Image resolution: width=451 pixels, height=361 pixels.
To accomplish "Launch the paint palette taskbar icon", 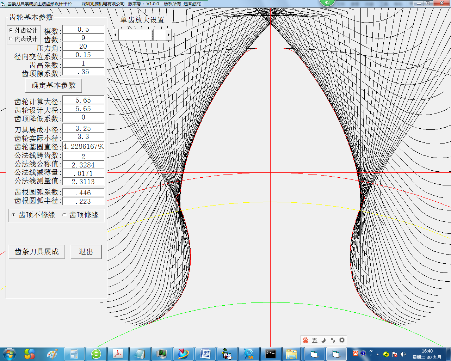I will [x=52, y=354].
